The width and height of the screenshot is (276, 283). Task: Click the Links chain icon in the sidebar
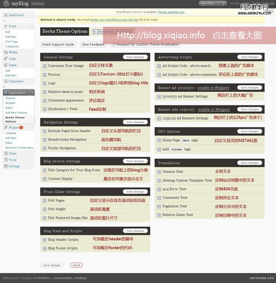6,58
